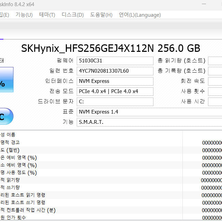Click the features field S.M.A.R.T.
Viewport: 222px width, 222px height.
point(149,122)
